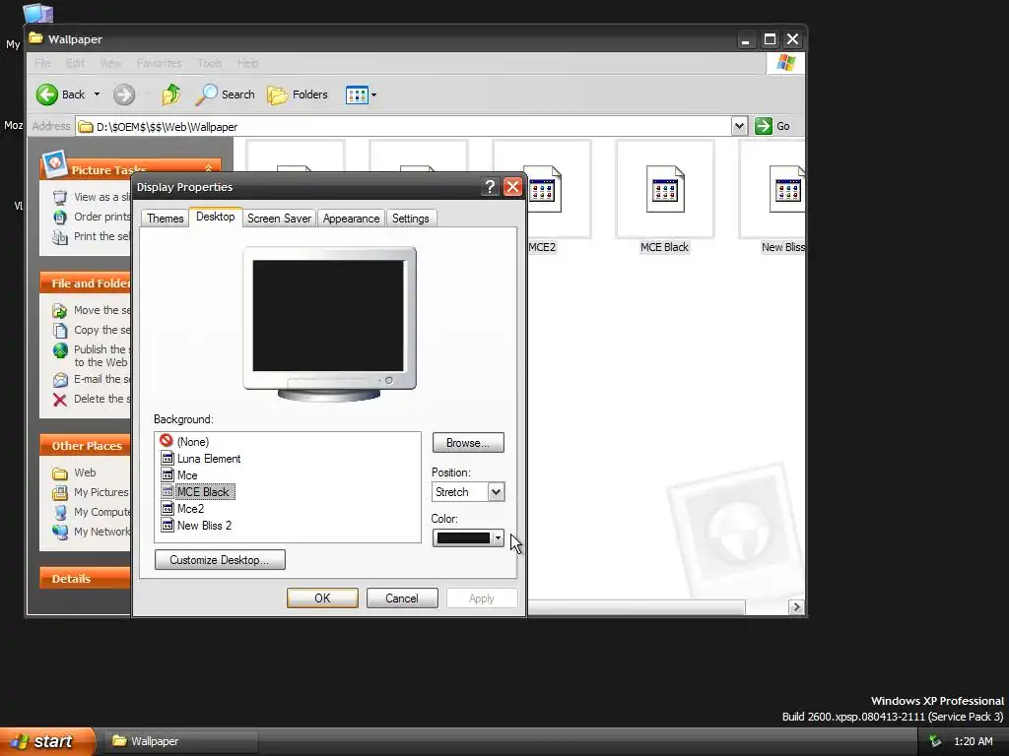Click Customize Desktop... button
The height and width of the screenshot is (756, 1009).
(220, 560)
